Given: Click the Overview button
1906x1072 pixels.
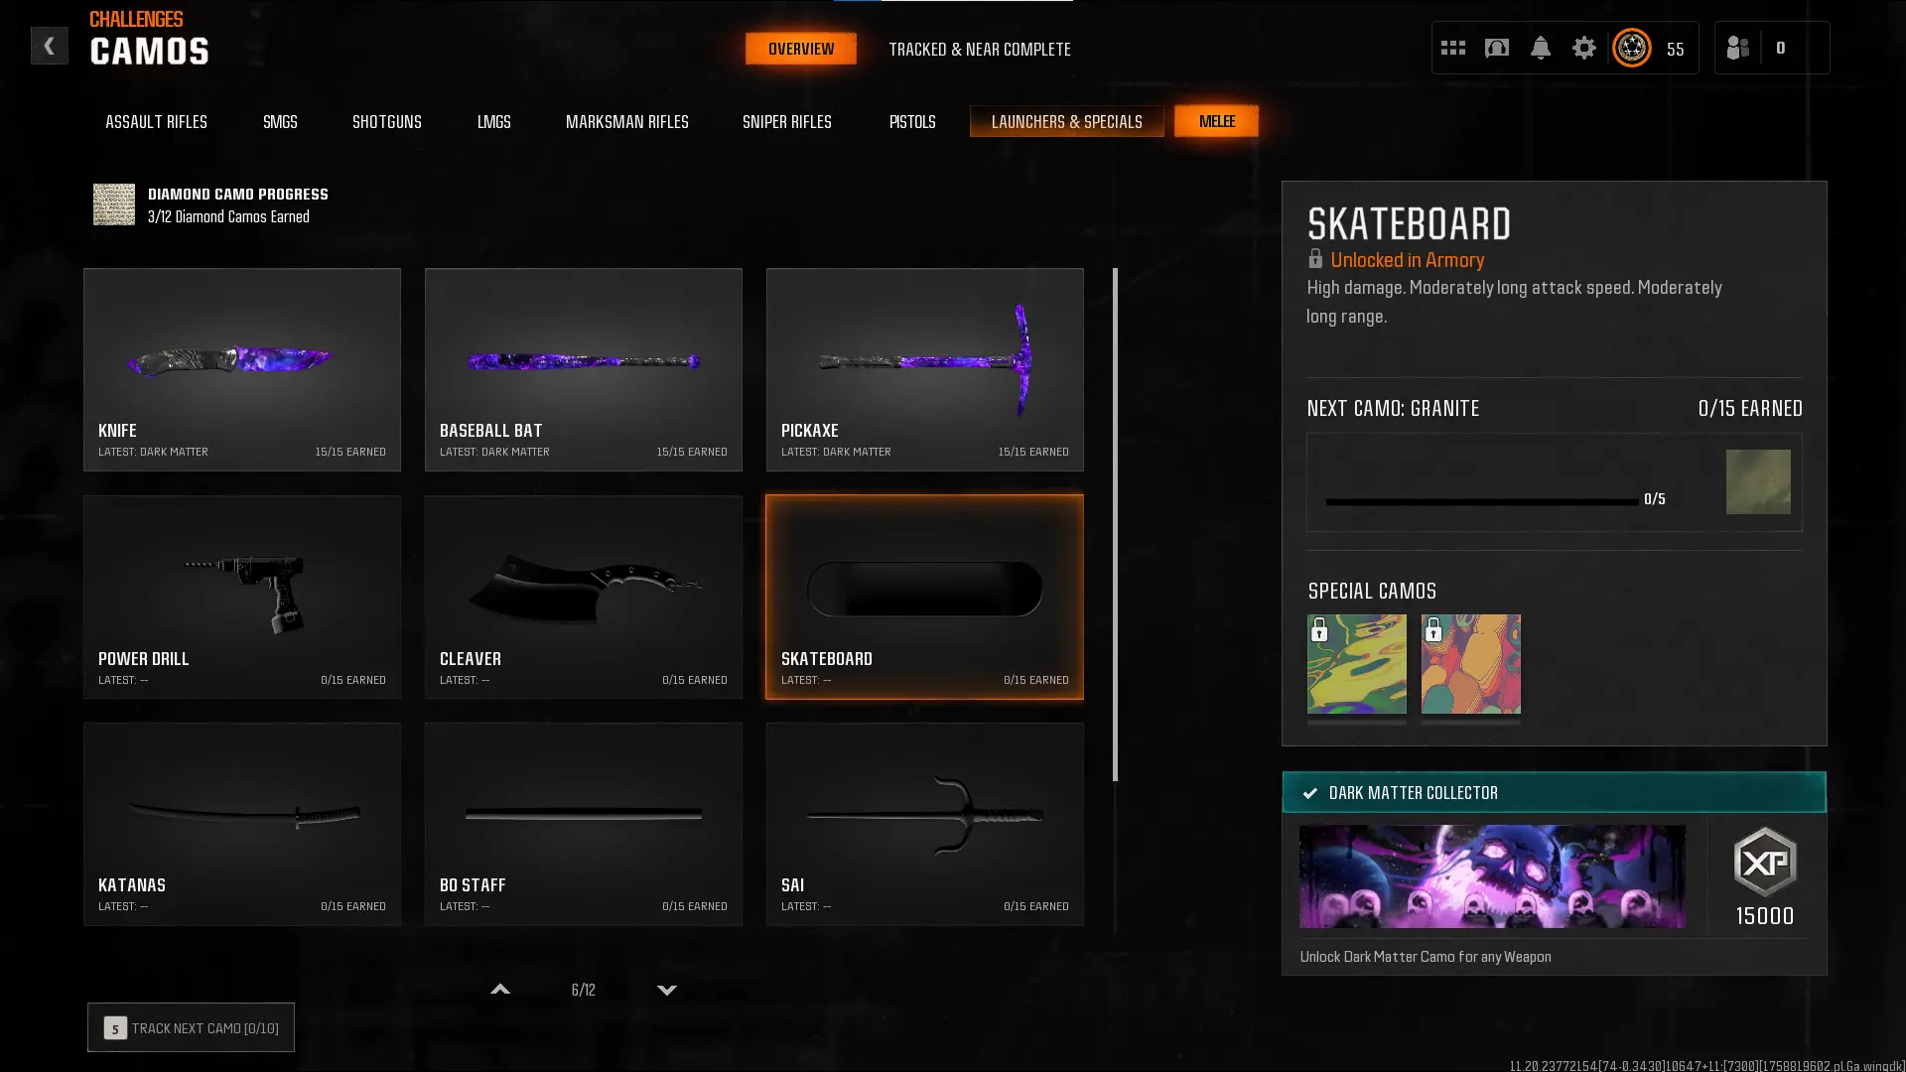Looking at the screenshot, I should (x=800, y=49).
